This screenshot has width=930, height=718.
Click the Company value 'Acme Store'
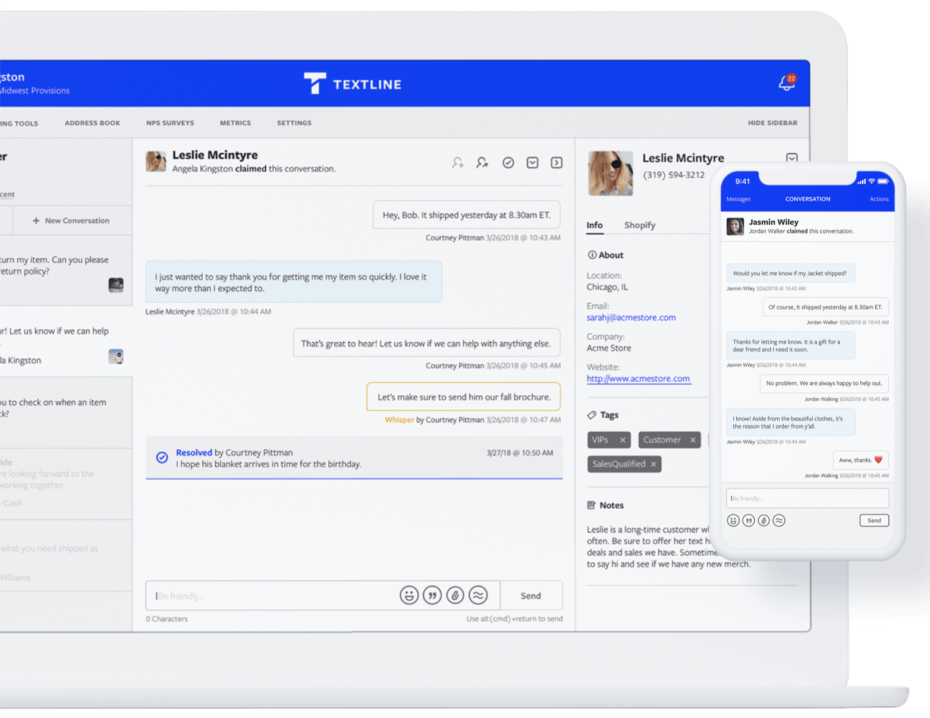point(609,348)
